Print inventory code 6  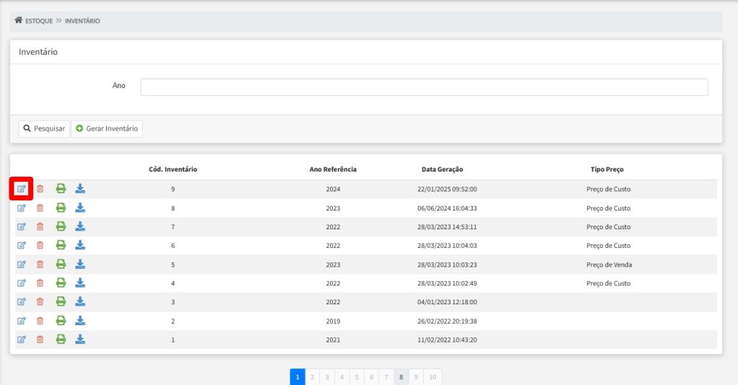[61, 245]
